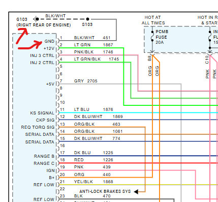Select circuit number 463

coord(116,124)
